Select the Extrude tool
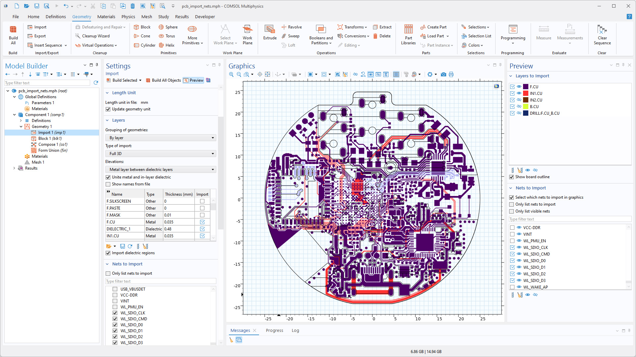 (x=270, y=32)
